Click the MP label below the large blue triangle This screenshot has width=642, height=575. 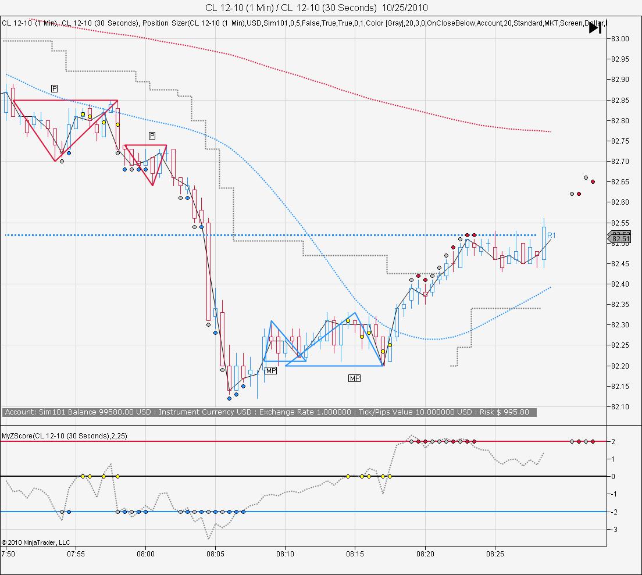pos(355,378)
